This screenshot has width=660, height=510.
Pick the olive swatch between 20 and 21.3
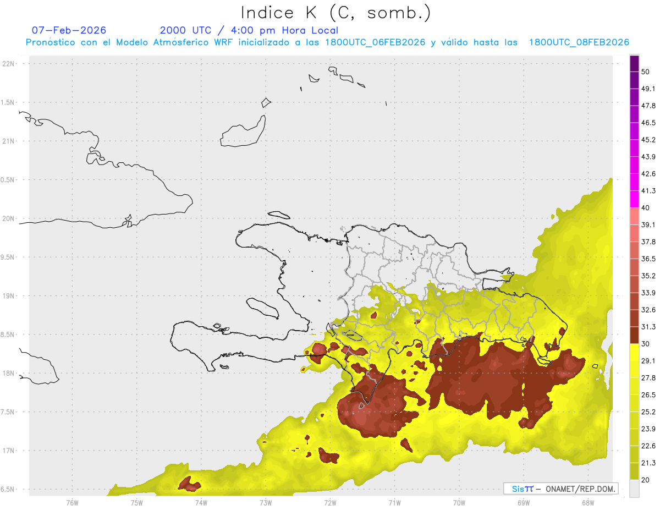(x=634, y=471)
